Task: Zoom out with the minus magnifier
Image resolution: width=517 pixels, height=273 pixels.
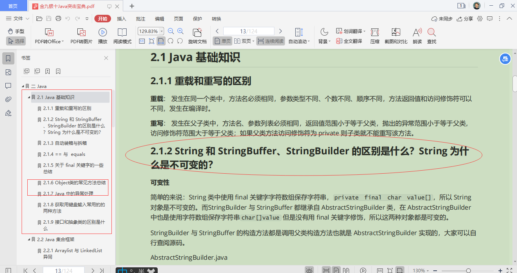Action: pos(171,31)
